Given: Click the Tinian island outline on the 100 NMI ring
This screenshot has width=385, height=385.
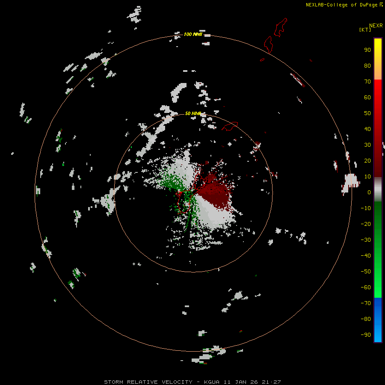Looking at the screenshot, I should point(268,44).
